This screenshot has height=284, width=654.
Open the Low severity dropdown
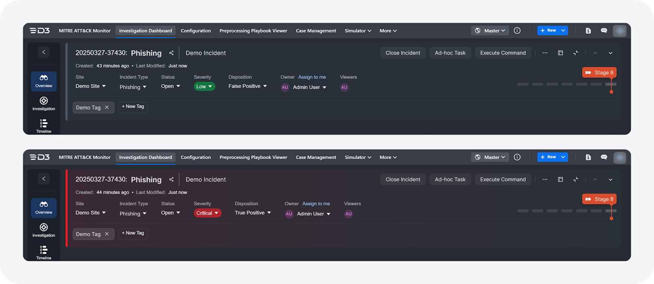click(204, 86)
